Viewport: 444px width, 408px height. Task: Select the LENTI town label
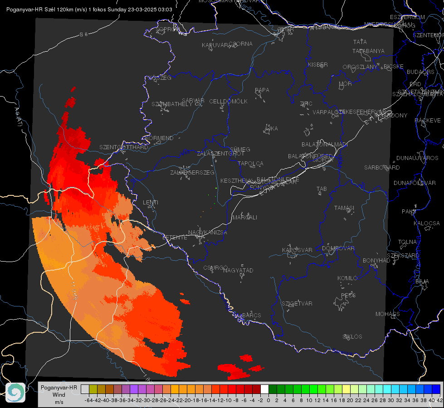[151, 203]
